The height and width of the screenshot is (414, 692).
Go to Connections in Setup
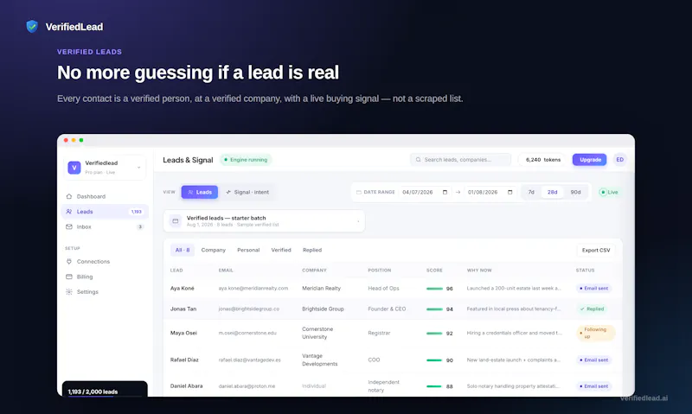pyautogui.click(x=93, y=261)
